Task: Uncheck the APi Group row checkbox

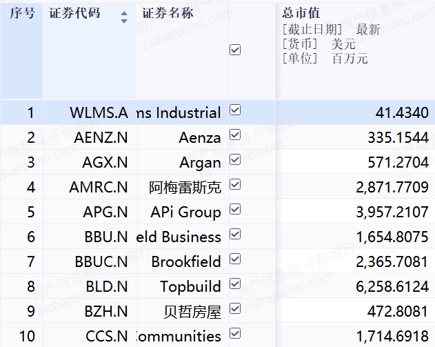Action: [235, 210]
